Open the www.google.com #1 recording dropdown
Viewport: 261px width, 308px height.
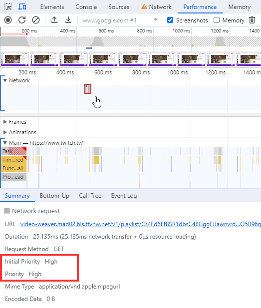point(120,20)
